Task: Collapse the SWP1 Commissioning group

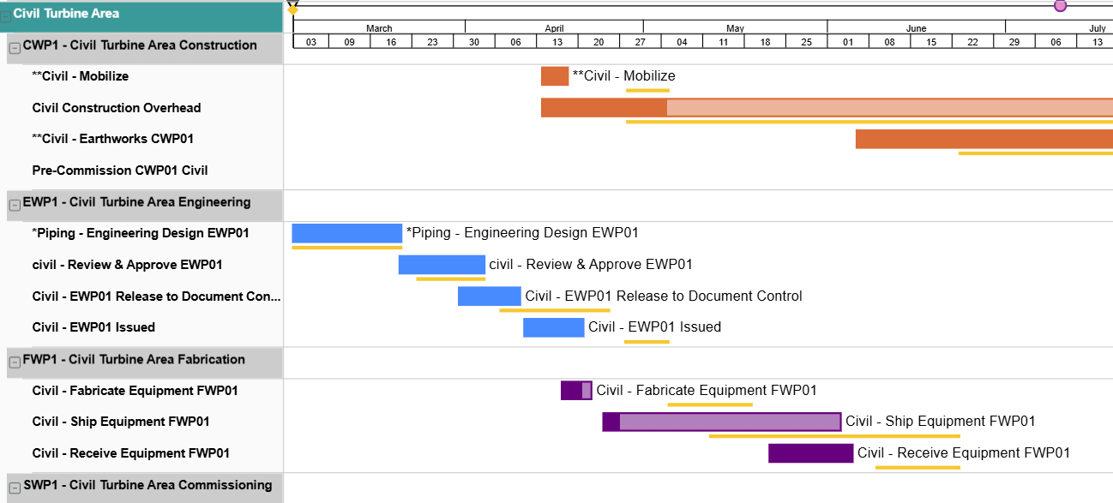Action: pos(15,488)
